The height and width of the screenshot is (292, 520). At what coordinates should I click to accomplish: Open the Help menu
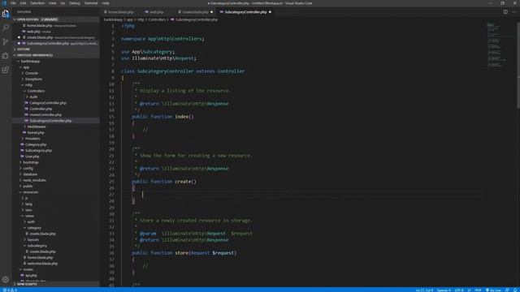click(x=106, y=3)
